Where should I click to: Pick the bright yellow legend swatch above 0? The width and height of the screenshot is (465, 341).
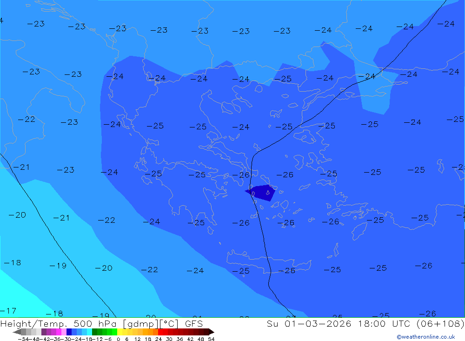tap(120, 332)
